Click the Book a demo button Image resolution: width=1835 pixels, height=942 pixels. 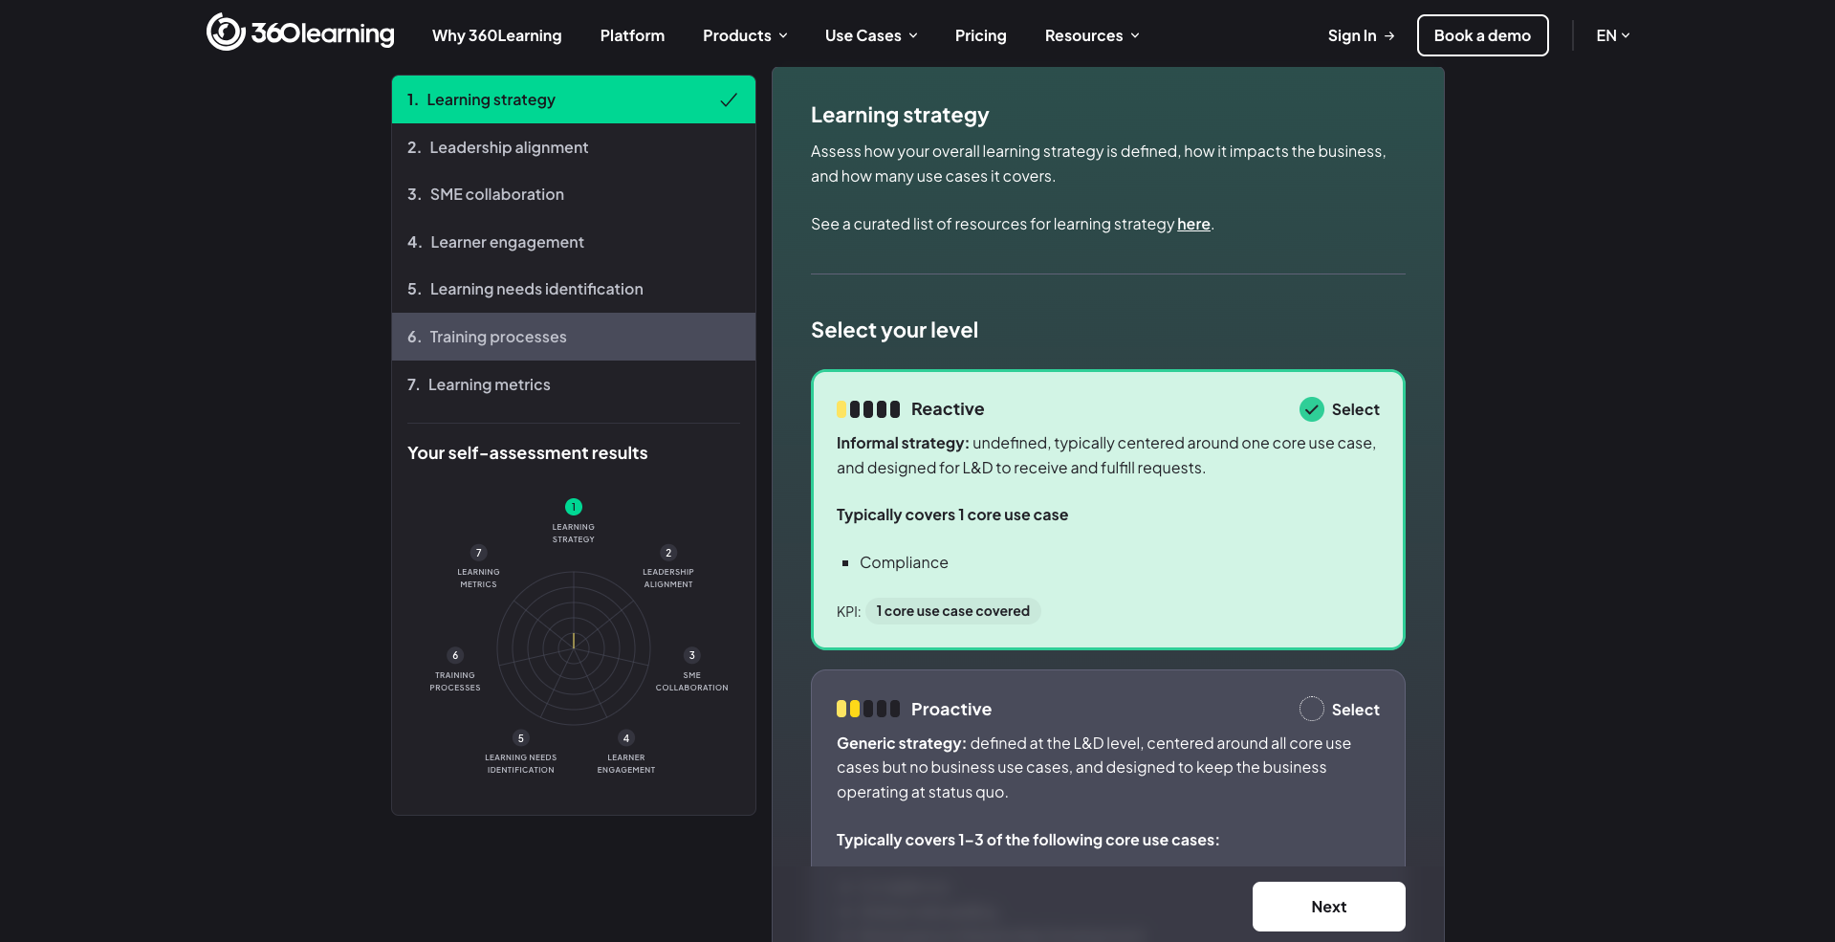pyautogui.click(x=1482, y=35)
